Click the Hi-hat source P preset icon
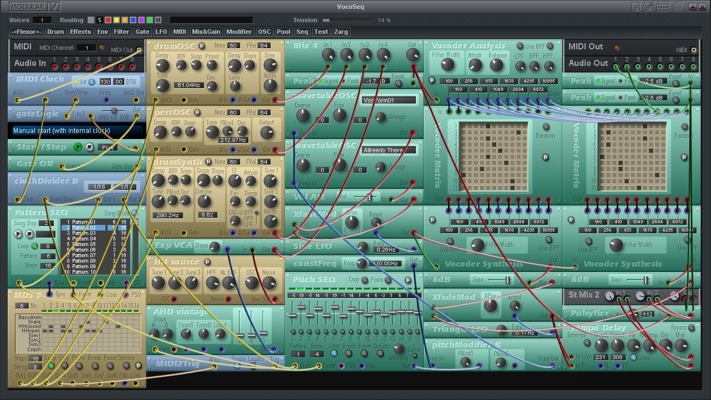The width and height of the screenshot is (711, 400). point(207,262)
